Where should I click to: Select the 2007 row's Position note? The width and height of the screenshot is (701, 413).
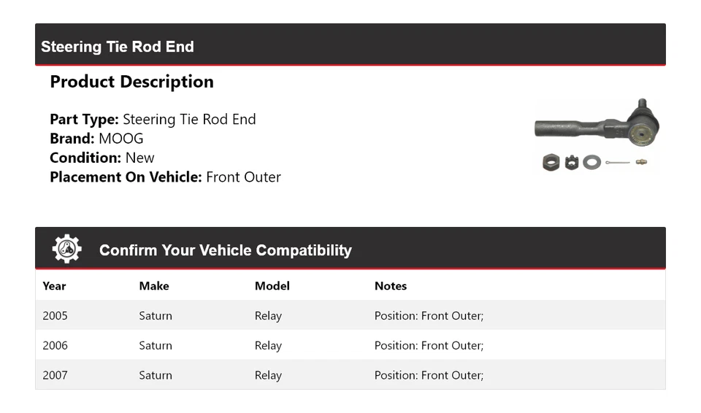429,375
